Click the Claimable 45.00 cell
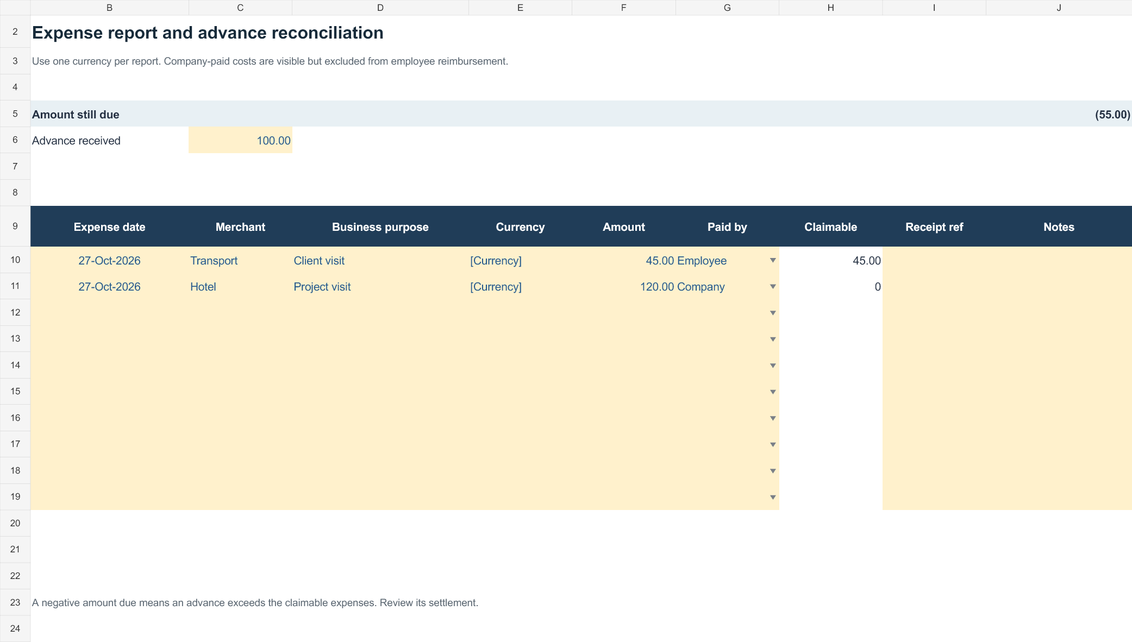 click(x=830, y=261)
